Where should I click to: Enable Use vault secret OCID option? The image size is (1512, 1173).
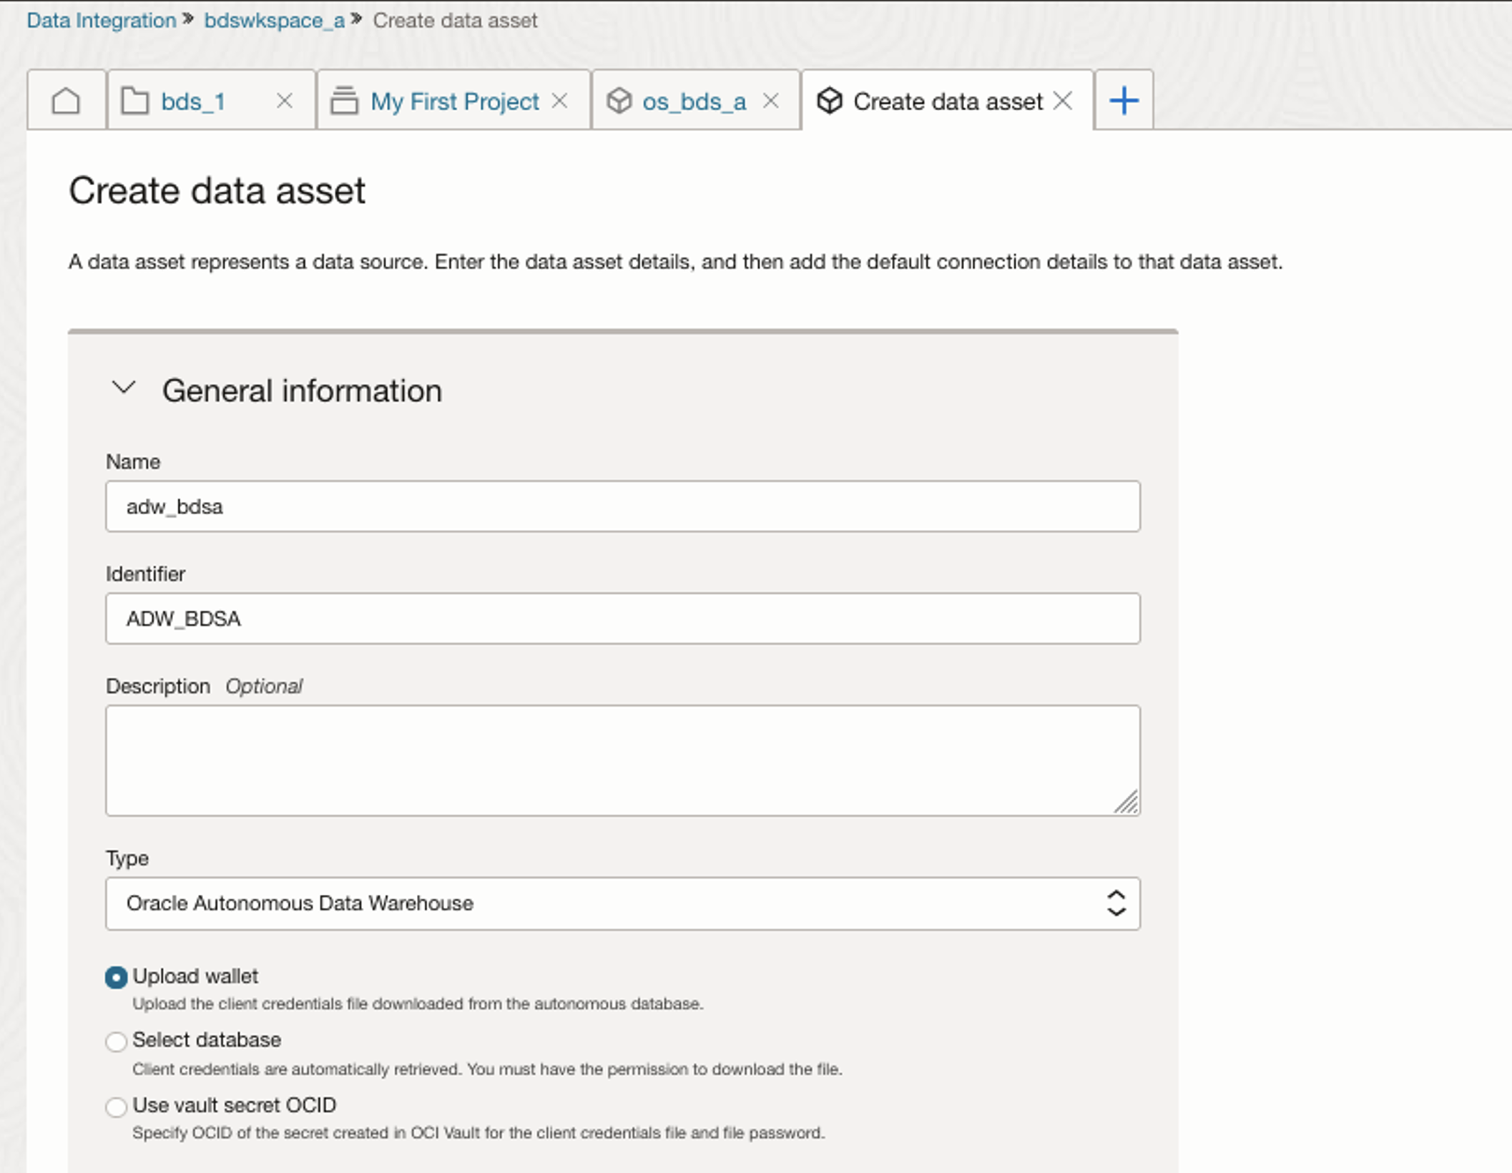[x=116, y=1106]
